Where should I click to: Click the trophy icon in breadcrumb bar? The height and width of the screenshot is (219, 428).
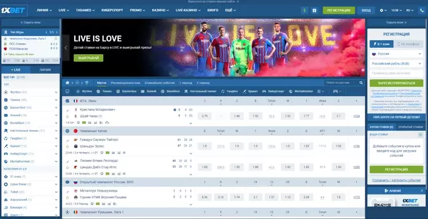[x=87, y=83]
